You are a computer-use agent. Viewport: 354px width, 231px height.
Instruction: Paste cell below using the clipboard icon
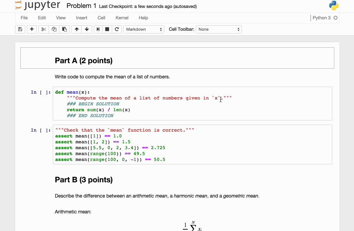(64, 29)
